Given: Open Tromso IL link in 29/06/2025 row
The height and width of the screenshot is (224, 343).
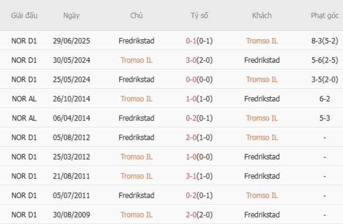Looking at the screenshot, I should click(262, 41).
